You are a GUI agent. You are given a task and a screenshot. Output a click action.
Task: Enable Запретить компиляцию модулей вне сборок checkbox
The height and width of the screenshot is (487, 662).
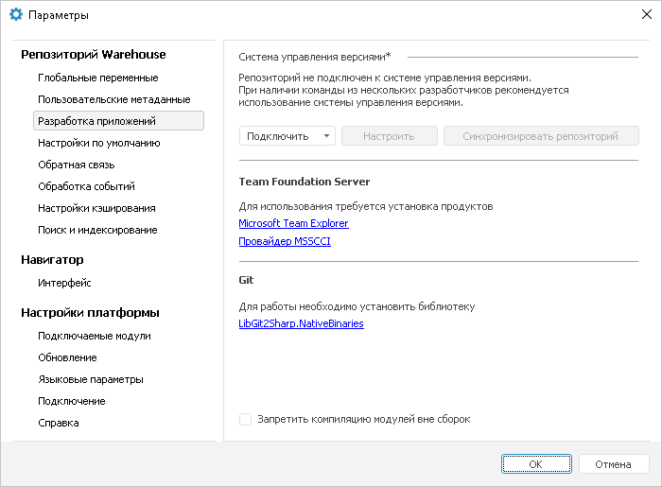tap(245, 419)
